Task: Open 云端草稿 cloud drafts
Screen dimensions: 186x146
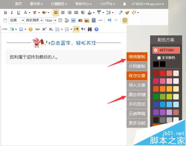Action: (137, 114)
